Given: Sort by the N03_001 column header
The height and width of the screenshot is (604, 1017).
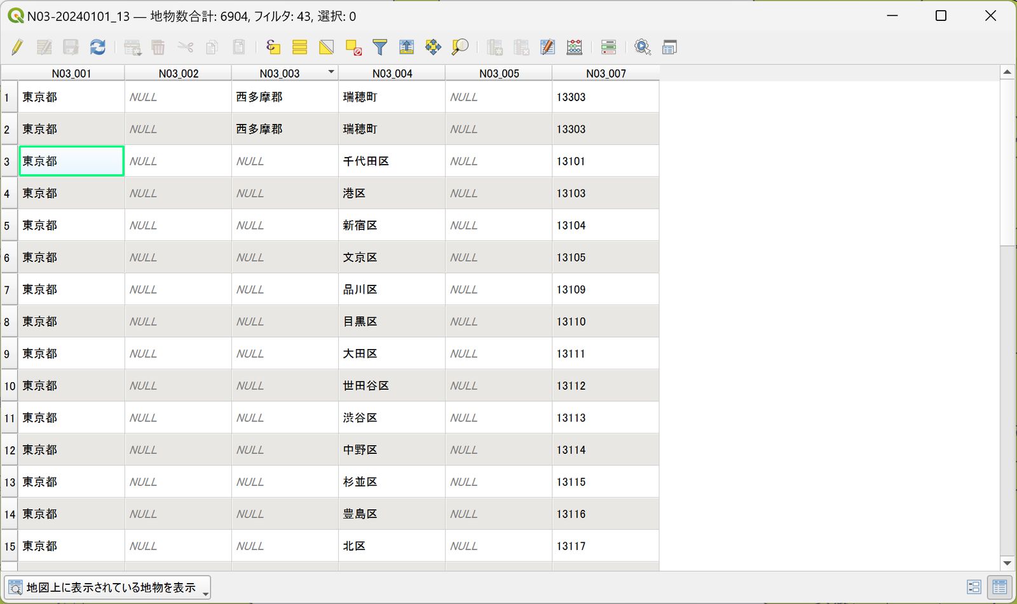Looking at the screenshot, I should tap(71, 73).
